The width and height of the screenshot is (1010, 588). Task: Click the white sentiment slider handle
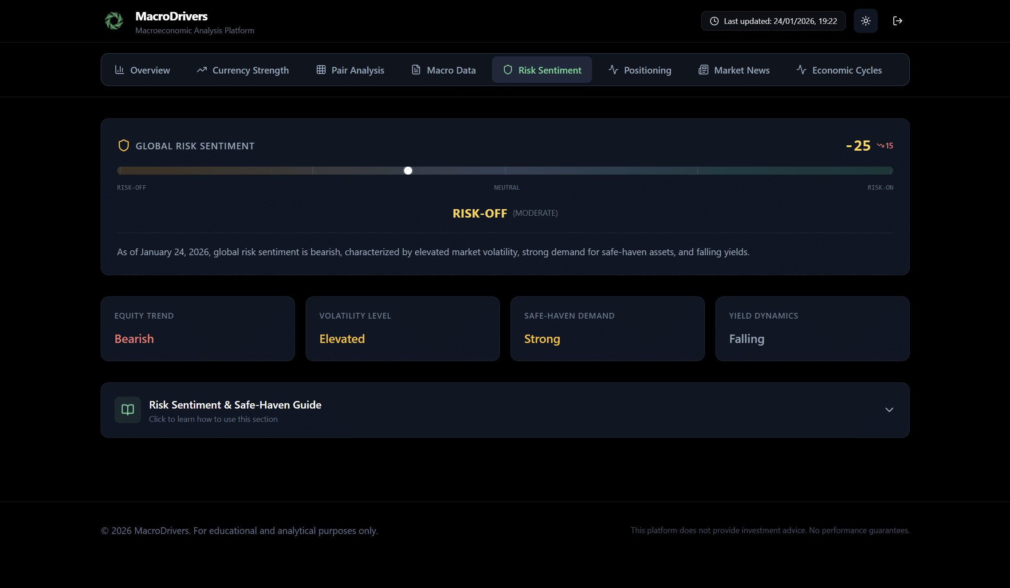(408, 171)
